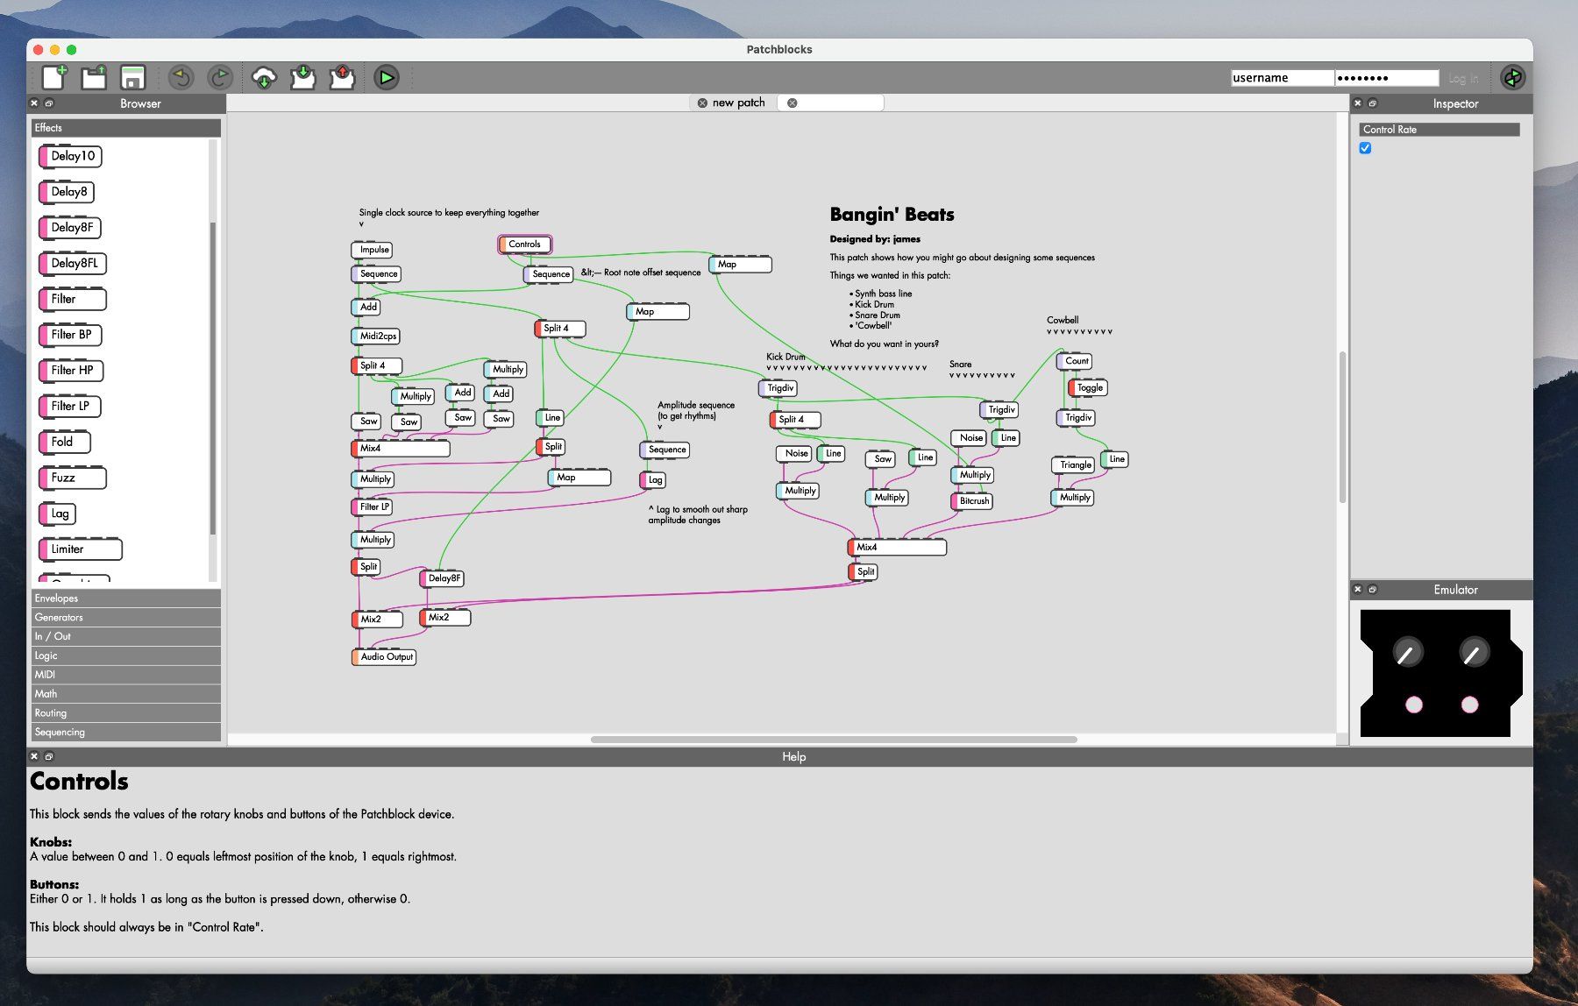
Task: Click the left emulator rotary knob
Action: click(1407, 653)
